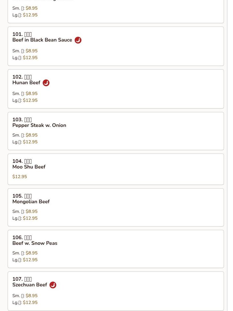The image size is (233, 311).
Task: Click small price of Beef in Black Bean Sauce
Action: coord(31,51)
